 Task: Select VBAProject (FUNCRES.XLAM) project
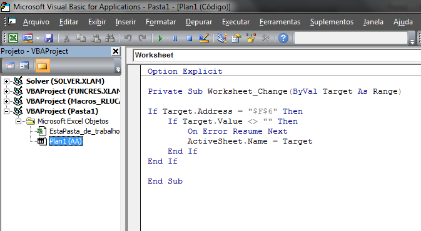tap(73, 91)
